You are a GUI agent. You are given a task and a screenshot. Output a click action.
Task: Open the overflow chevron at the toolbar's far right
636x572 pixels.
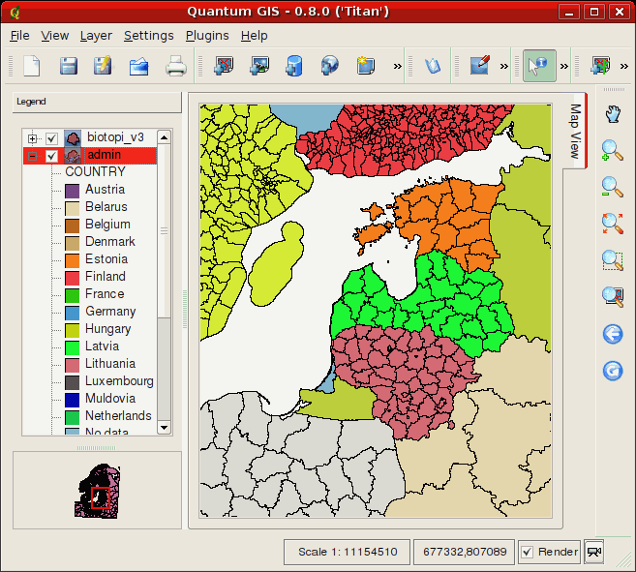point(624,66)
